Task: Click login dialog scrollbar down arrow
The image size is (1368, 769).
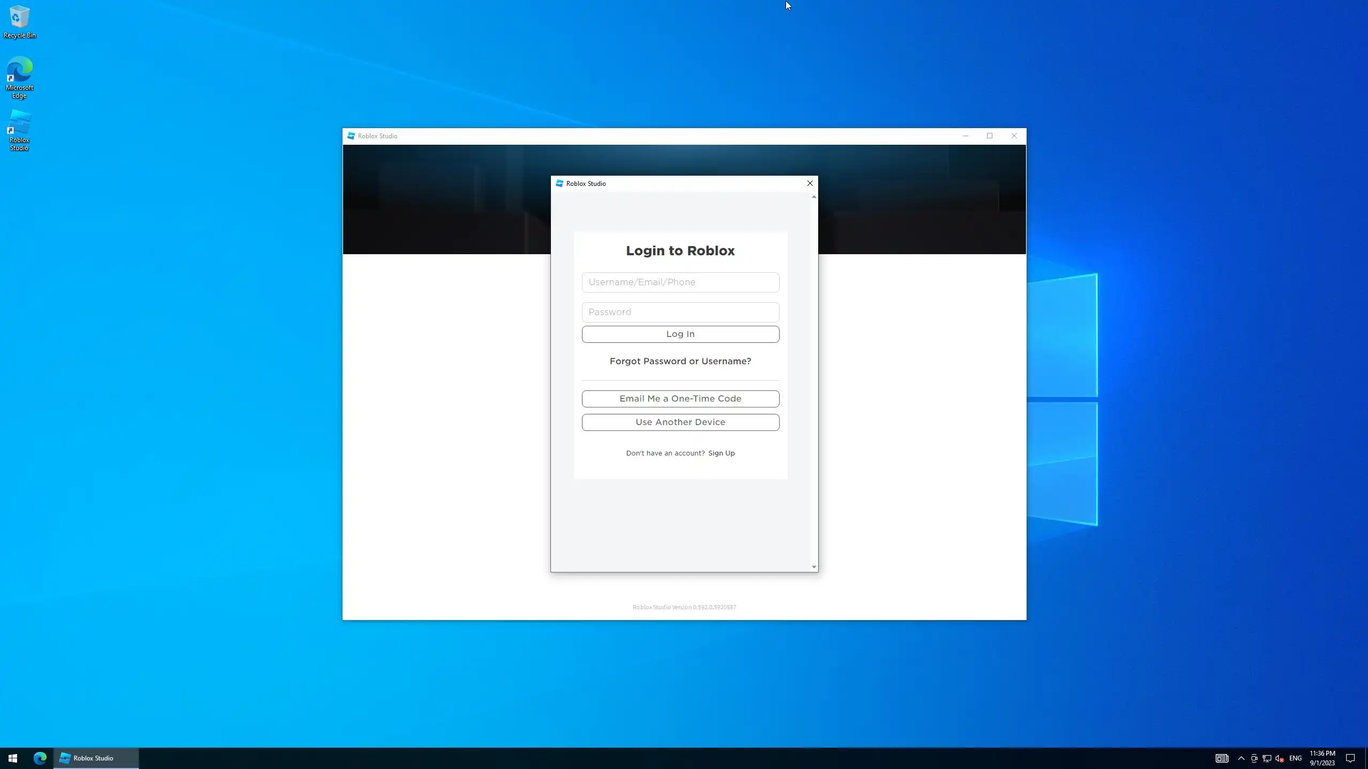Action: [x=814, y=567]
